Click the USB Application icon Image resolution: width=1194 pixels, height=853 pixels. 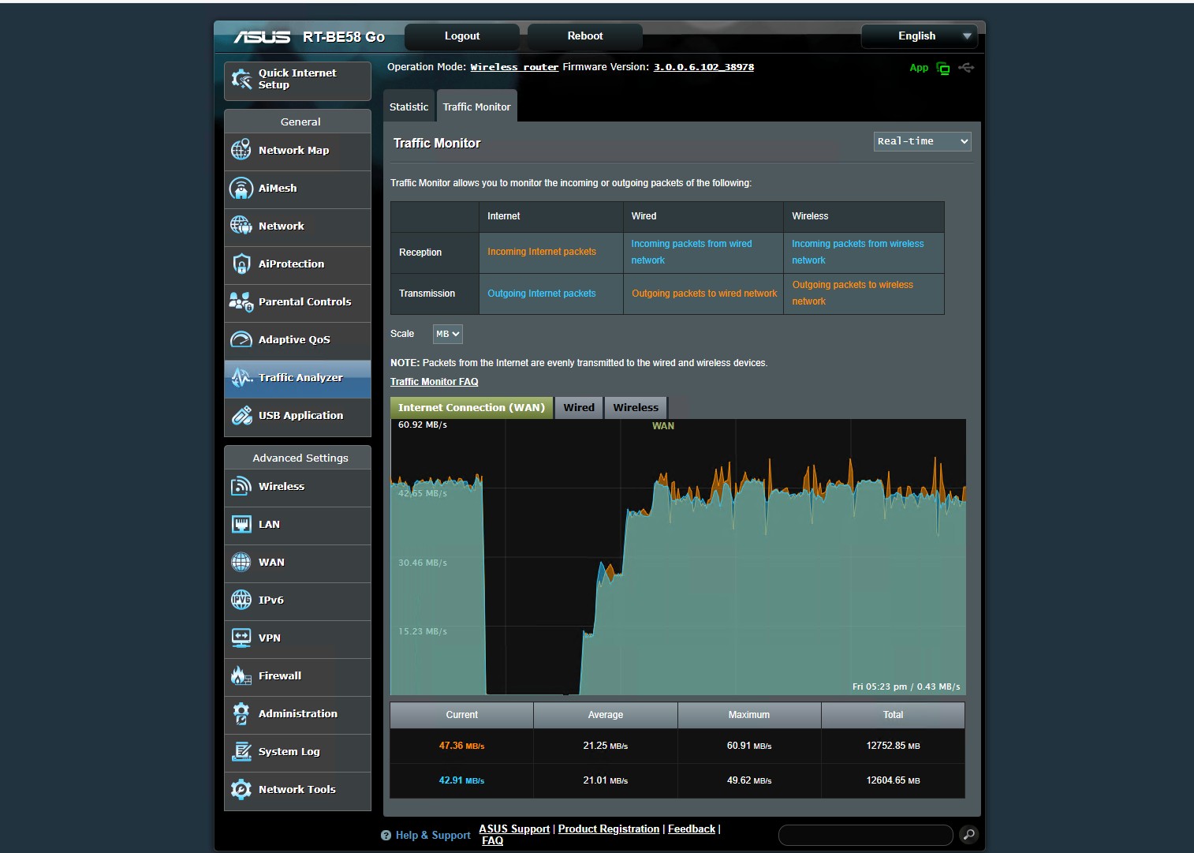pyautogui.click(x=241, y=415)
